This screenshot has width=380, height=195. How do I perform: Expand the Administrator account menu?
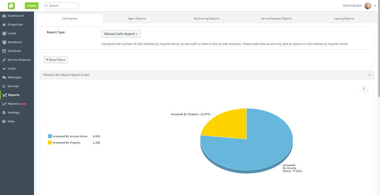coord(375,6)
